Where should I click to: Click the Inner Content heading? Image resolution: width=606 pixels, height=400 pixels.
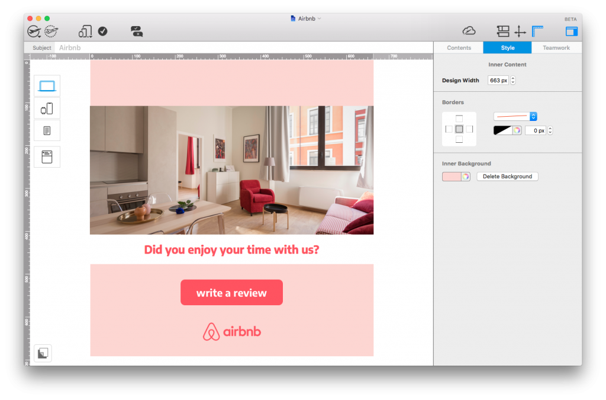tap(507, 65)
